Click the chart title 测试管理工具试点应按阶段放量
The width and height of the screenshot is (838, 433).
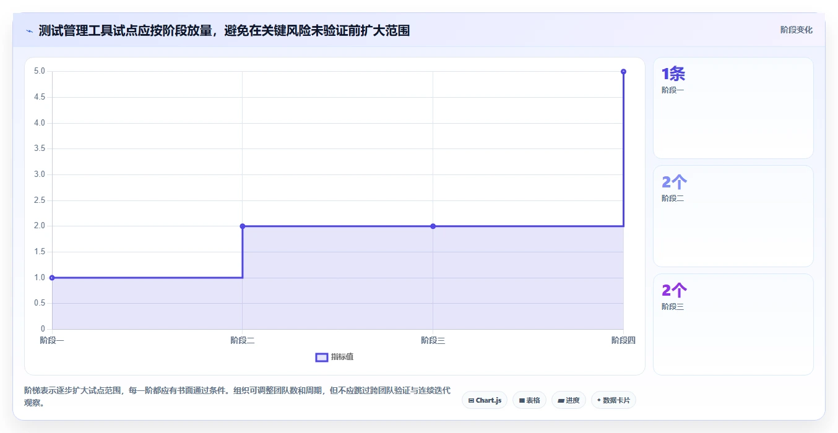coord(224,30)
